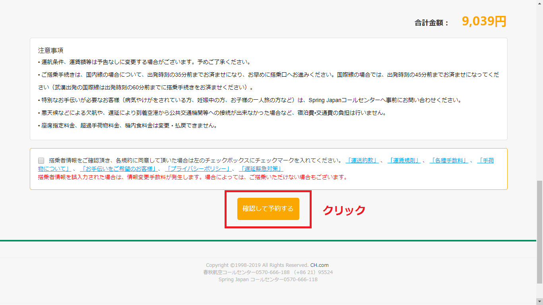Viewport: 543px width, 305px height.
Task: Open the 運賃規則 link
Action: click(x=404, y=161)
